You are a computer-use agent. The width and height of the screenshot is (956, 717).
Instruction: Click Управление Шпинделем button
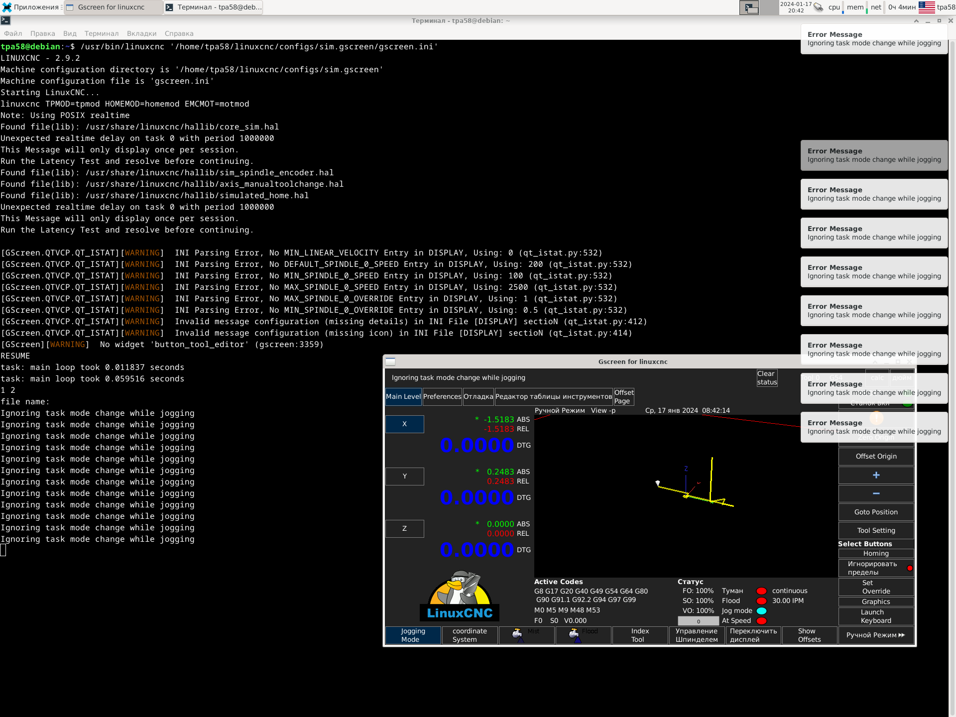[697, 635]
